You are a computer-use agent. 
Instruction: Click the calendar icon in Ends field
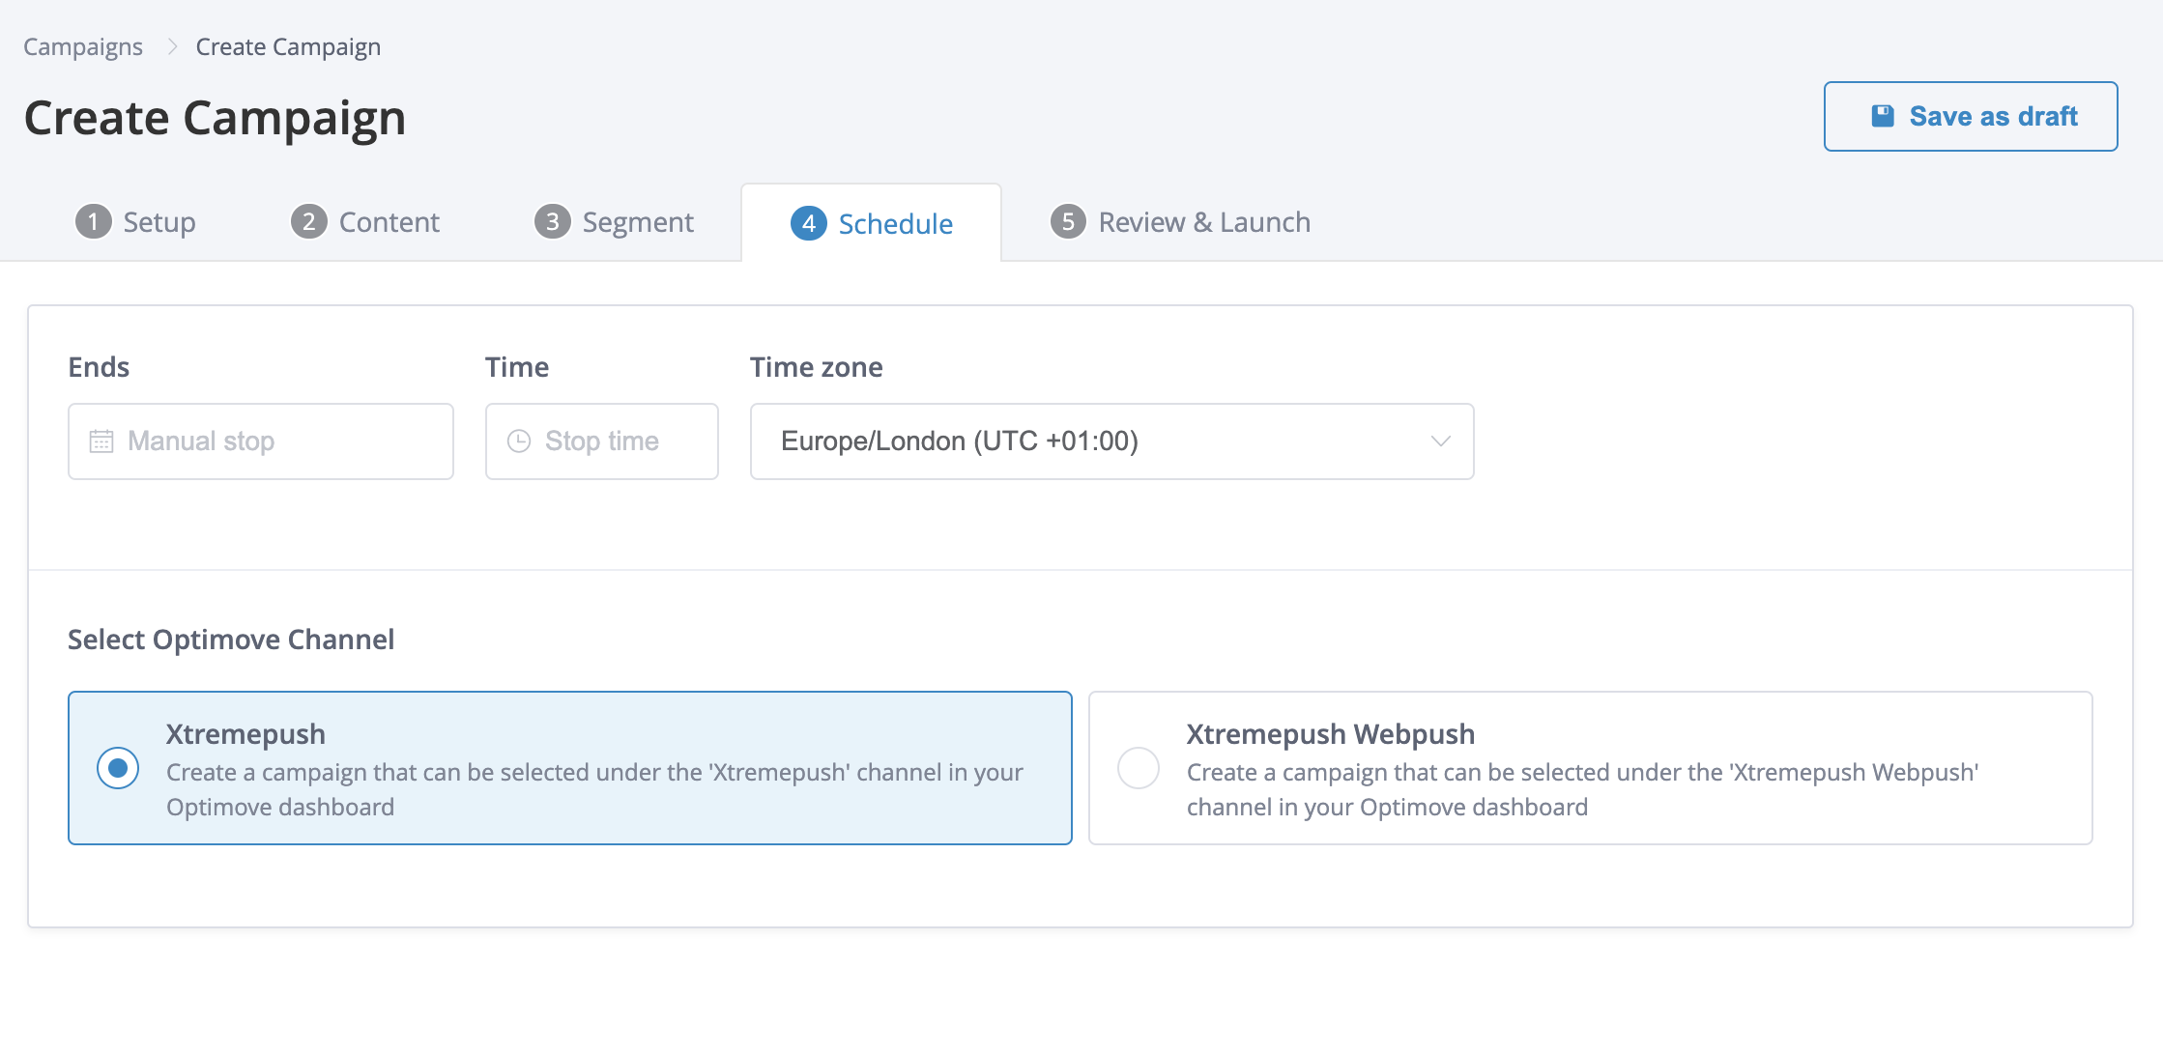(101, 441)
